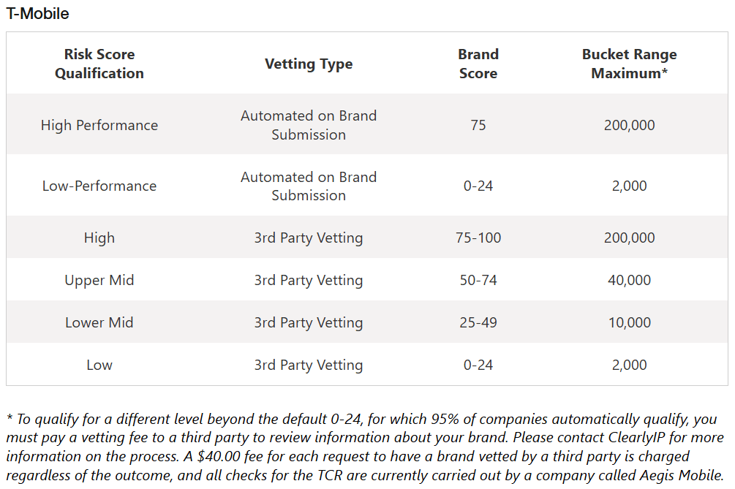The width and height of the screenshot is (735, 489).
Task: Select the 40,000 bucket range value
Action: click(629, 280)
